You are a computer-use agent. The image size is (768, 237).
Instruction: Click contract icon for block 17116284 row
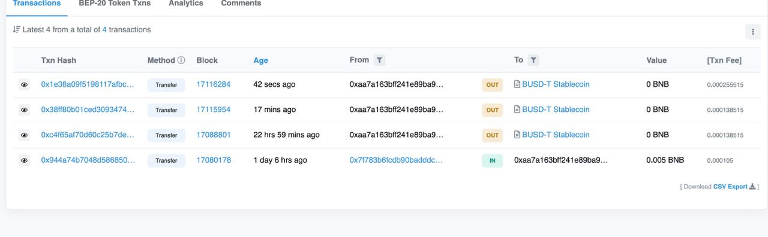(517, 84)
